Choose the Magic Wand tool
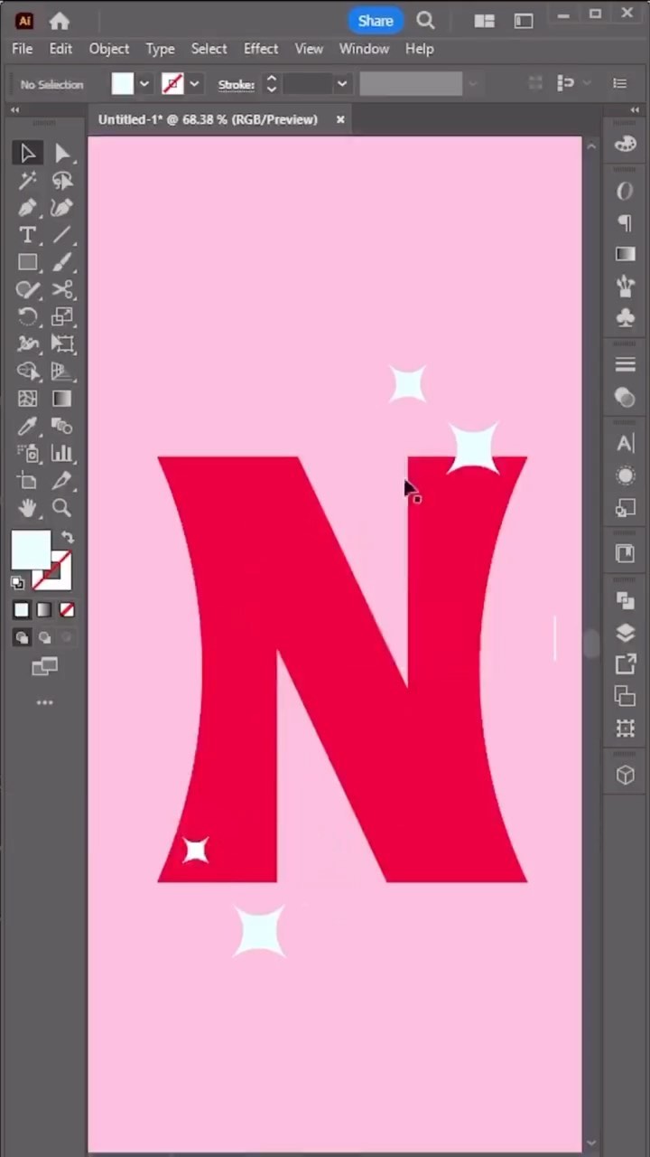650x1157 pixels. pos(27,181)
